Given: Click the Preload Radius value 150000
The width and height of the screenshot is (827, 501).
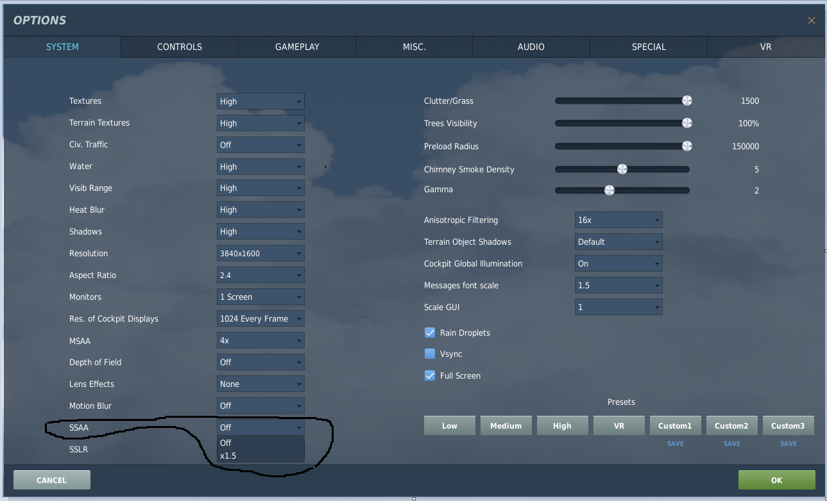Looking at the screenshot, I should pyautogui.click(x=746, y=147).
